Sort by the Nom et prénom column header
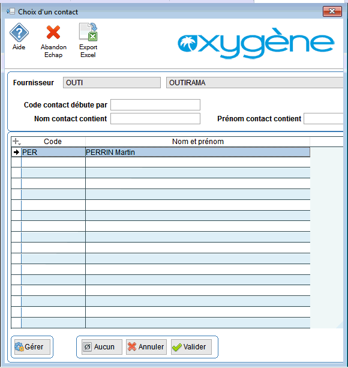The width and height of the screenshot is (348, 368). [197, 142]
